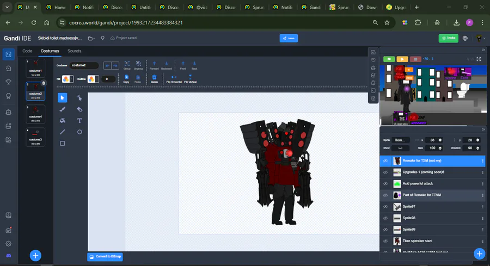The height and width of the screenshot is (266, 490).
Task: Click the Paste icon
Action: point(138,79)
